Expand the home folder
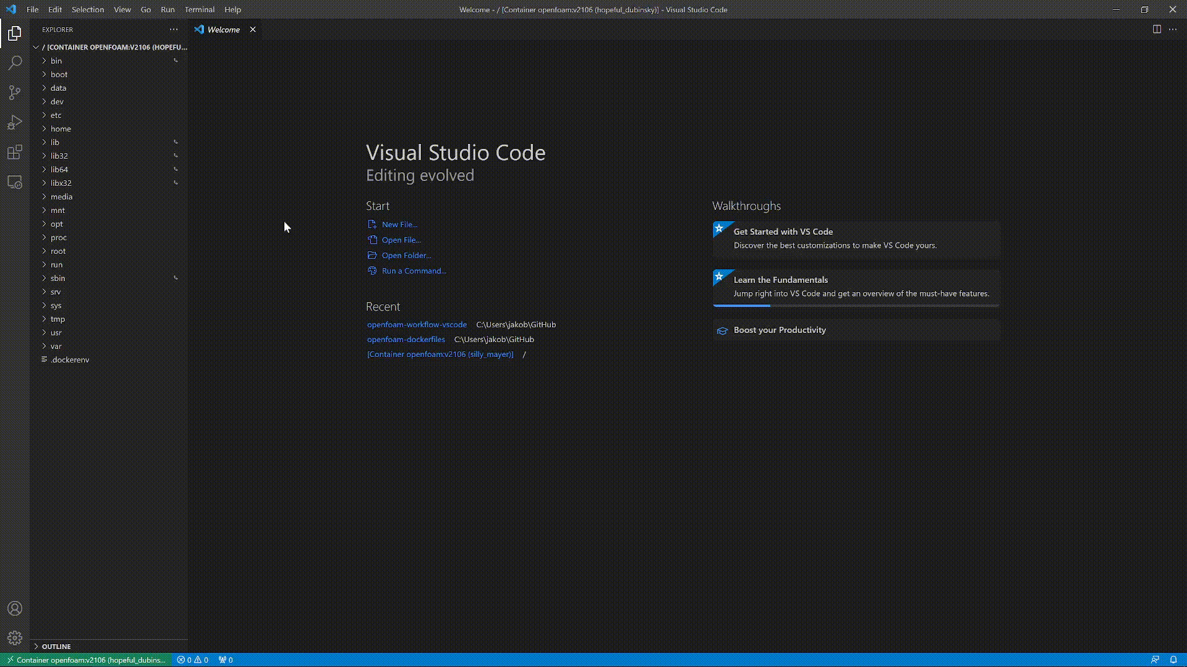The height and width of the screenshot is (667, 1187). pos(61,128)
